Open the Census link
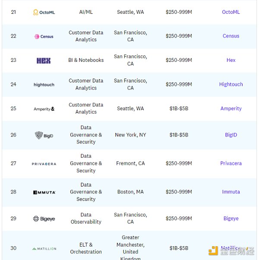The image size is (259, 260). (231, 36)
